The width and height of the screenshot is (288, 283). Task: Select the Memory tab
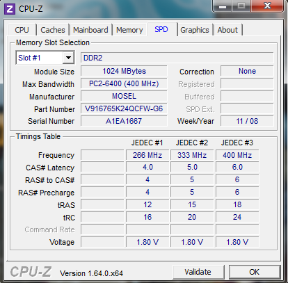[x=129, y=30]
